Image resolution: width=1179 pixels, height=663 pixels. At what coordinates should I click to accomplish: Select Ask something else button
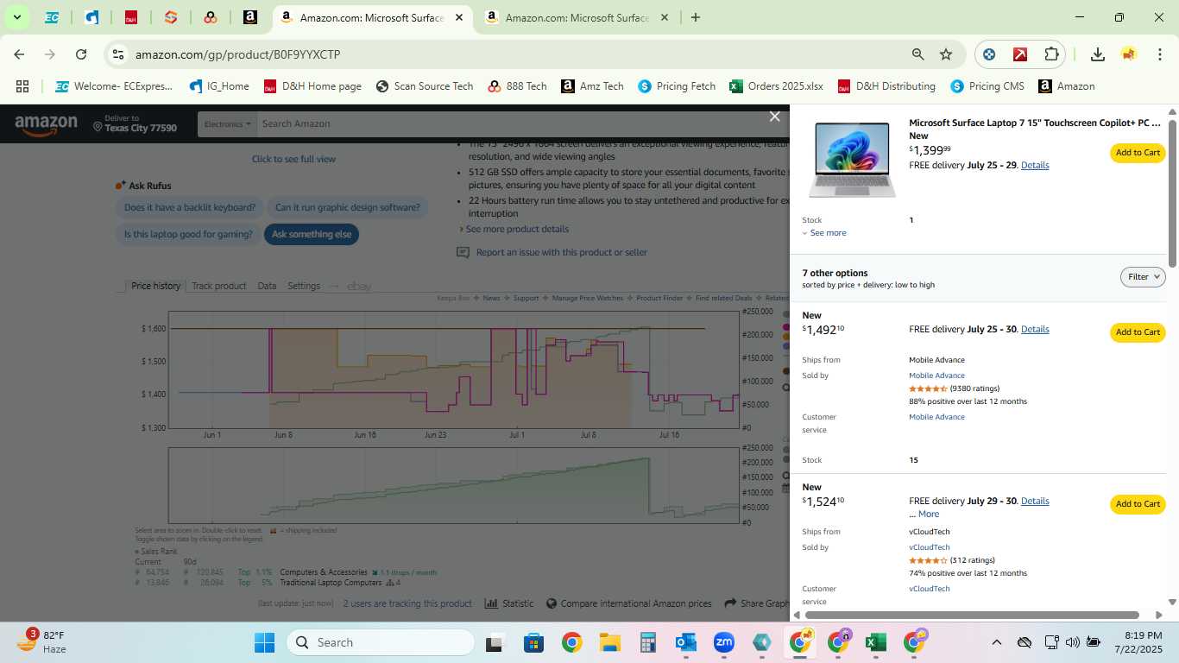[x=312, y=234]
